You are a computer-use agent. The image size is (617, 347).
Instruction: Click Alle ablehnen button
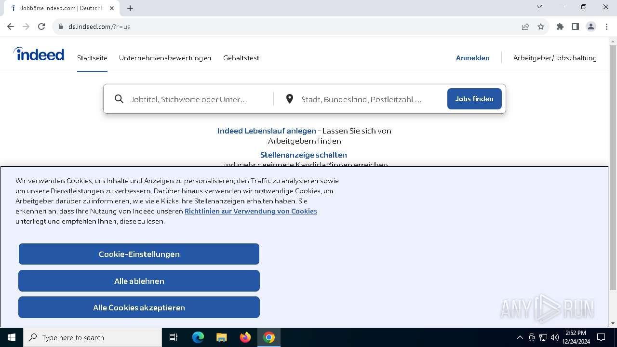(x=139, y=281)
